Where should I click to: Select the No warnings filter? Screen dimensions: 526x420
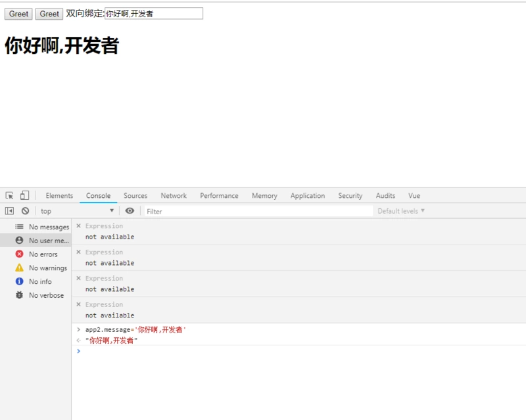[x=47, y=268]
